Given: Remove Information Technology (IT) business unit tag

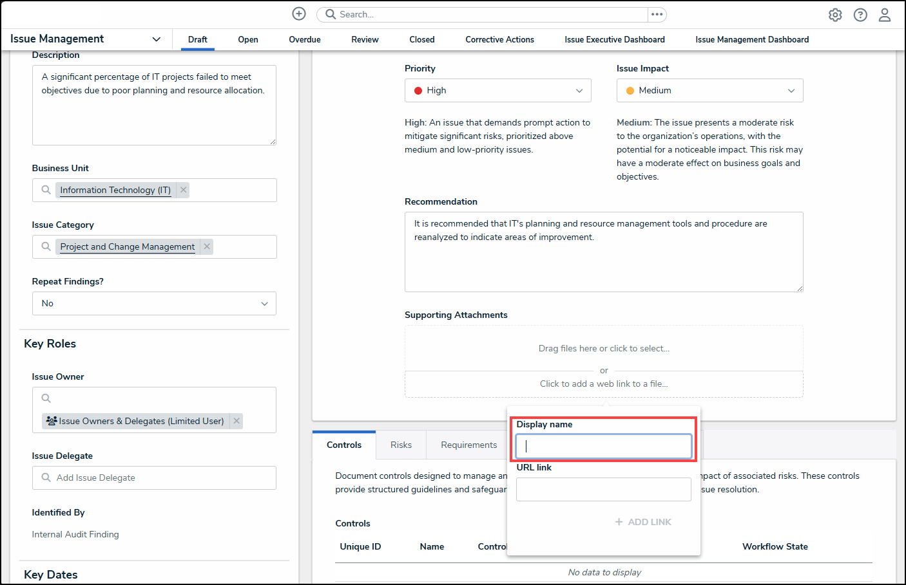Looking at the screenshot, I should click(x=184, y=190).
